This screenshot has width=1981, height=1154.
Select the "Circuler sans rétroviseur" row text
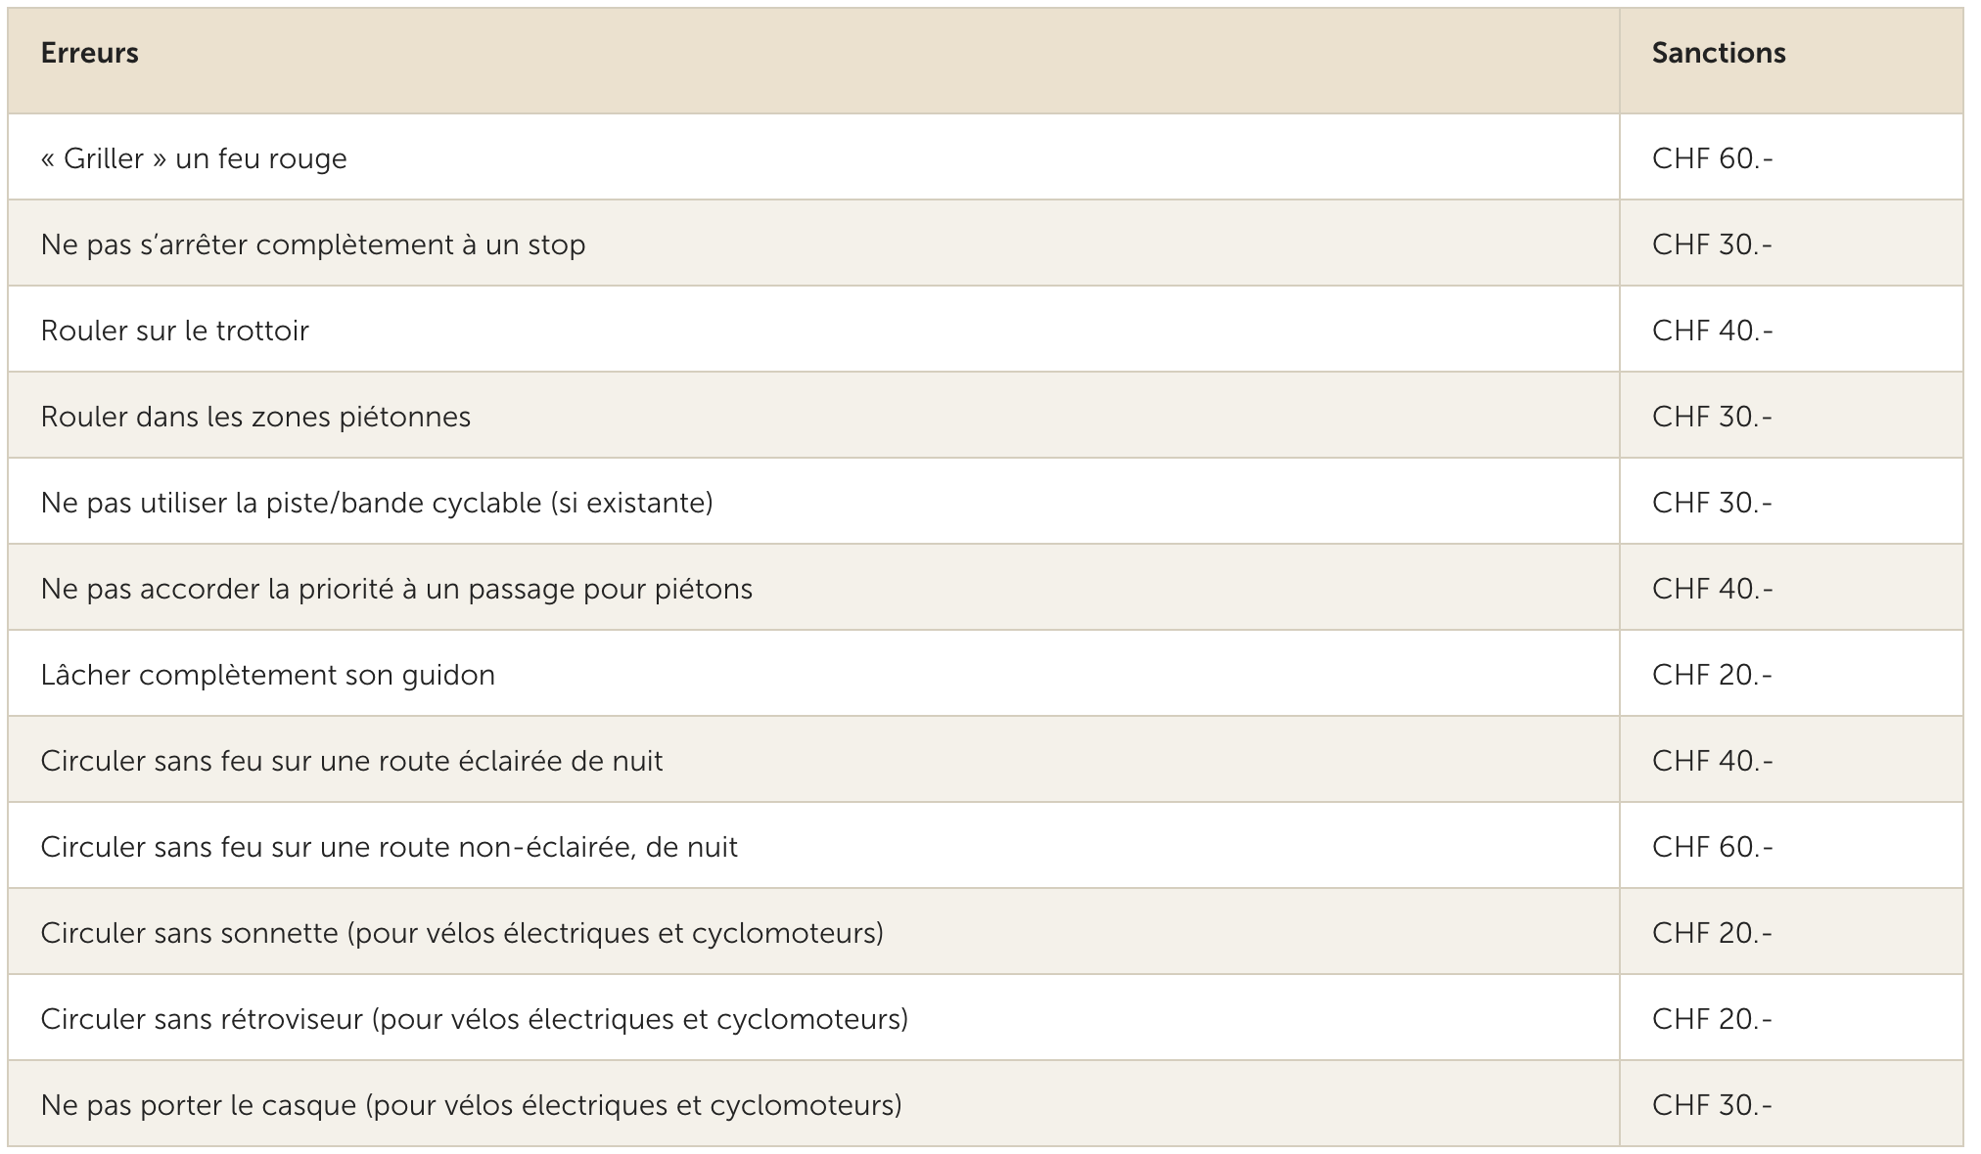pos(474,1019)
